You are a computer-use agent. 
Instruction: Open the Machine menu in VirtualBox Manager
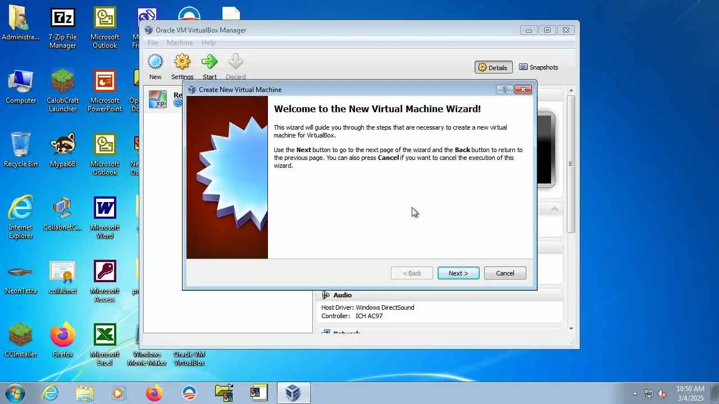pyautogui.click(x=180, y=43)
